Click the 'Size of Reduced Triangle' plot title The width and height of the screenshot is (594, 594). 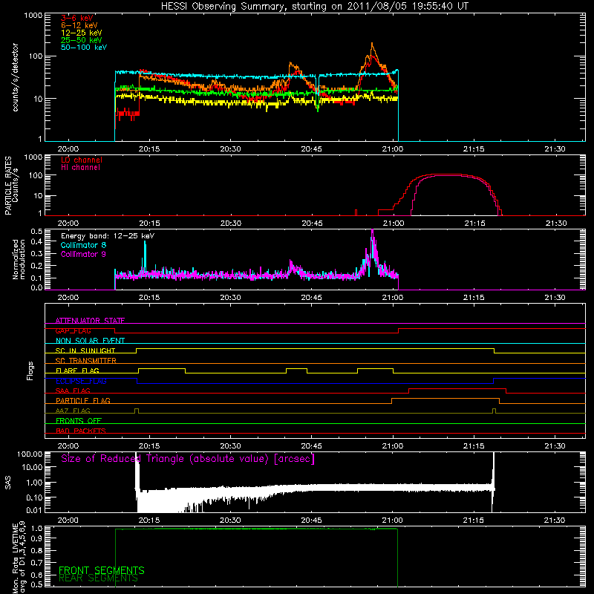[188, 459]
